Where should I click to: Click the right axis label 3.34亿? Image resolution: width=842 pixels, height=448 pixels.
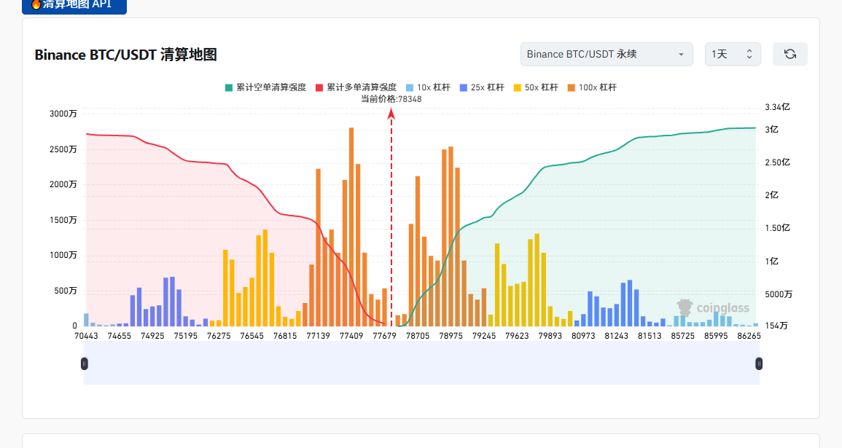pyautogui.click(x=778, y=107)
